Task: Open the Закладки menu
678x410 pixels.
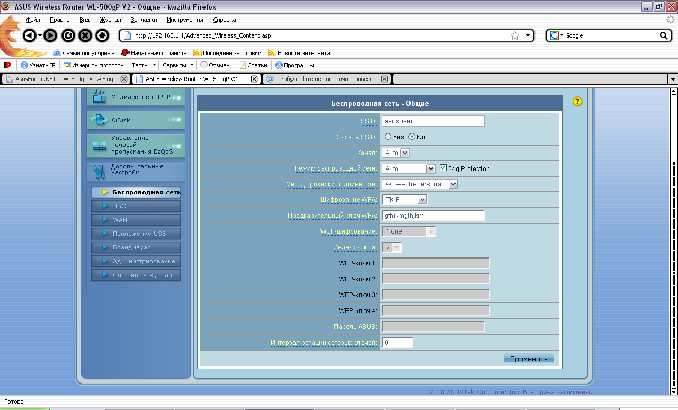Action: point(144,20)
